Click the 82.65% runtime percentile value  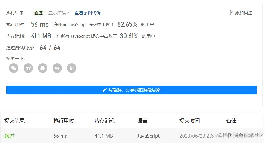point(127,24)
